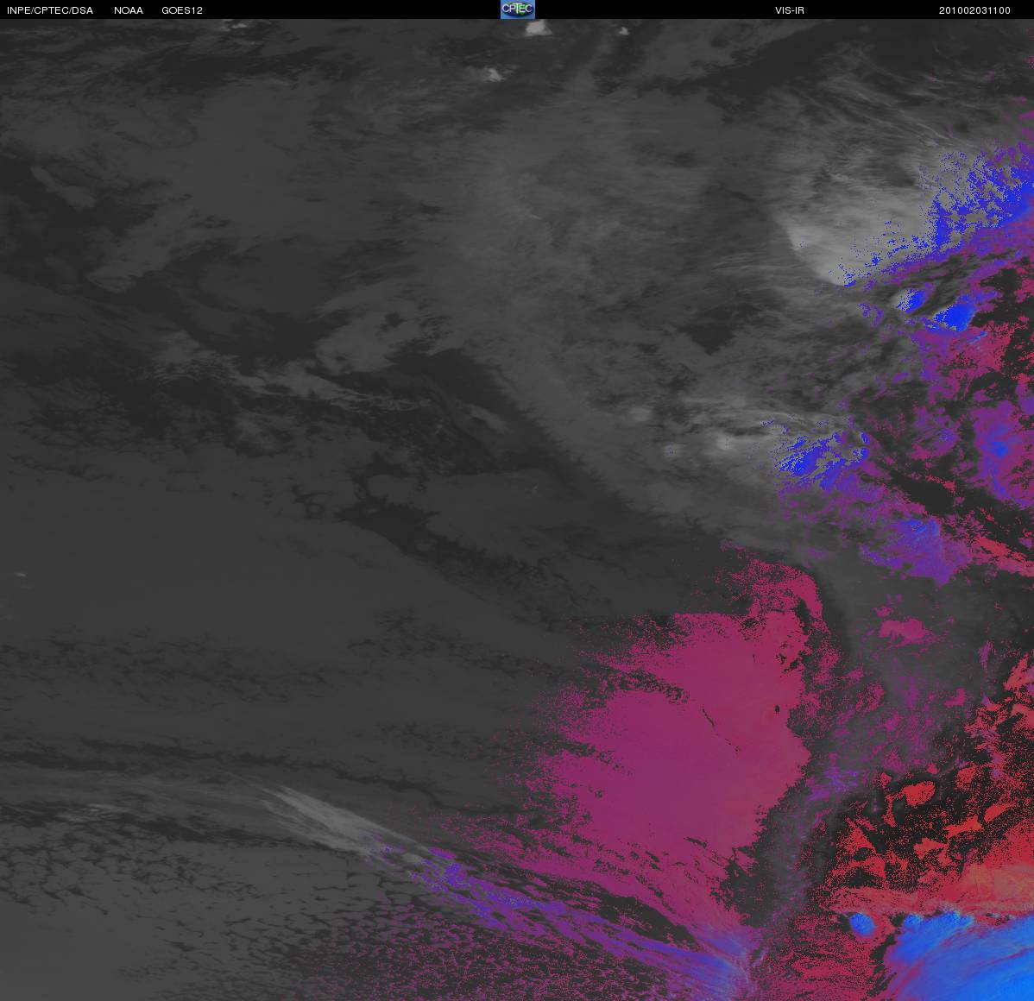
Task: Select the VIS-IR channel label
Action: (x=790, y=10)
